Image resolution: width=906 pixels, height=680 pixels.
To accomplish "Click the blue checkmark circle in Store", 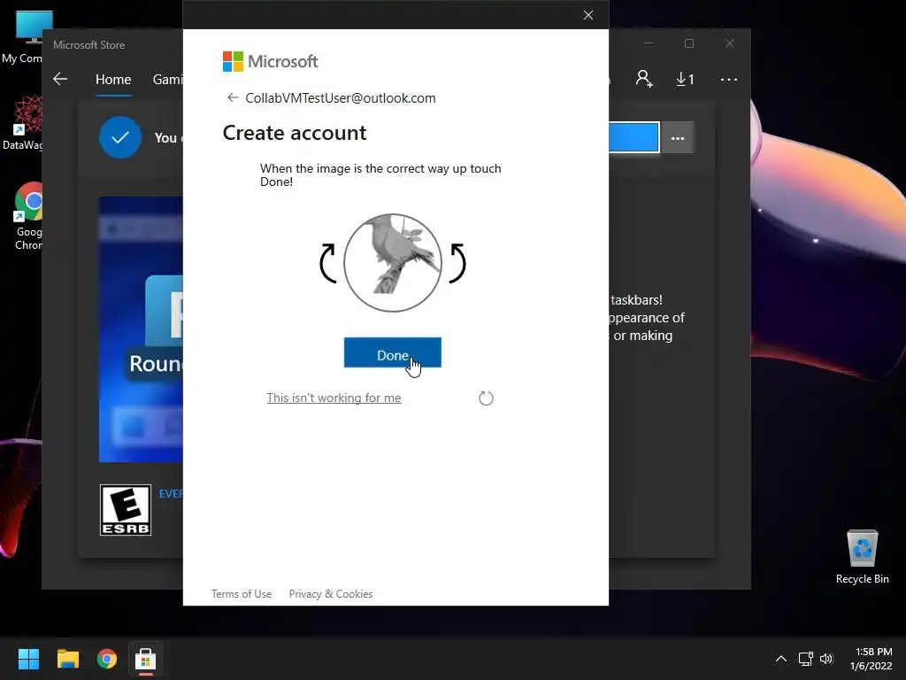I will (x=120, y=137).
